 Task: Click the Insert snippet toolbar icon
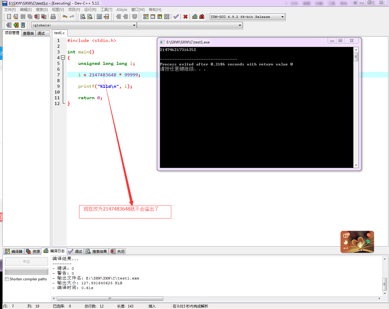pos(9,25)
